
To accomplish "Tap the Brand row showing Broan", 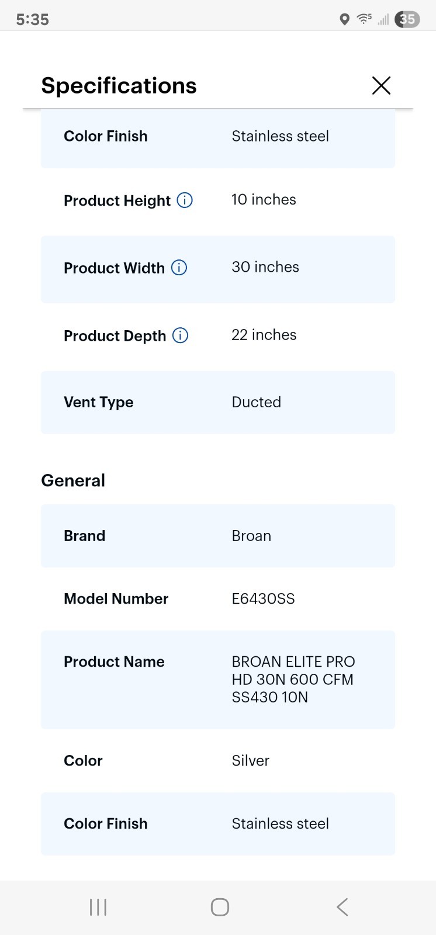I will point(218,536).
